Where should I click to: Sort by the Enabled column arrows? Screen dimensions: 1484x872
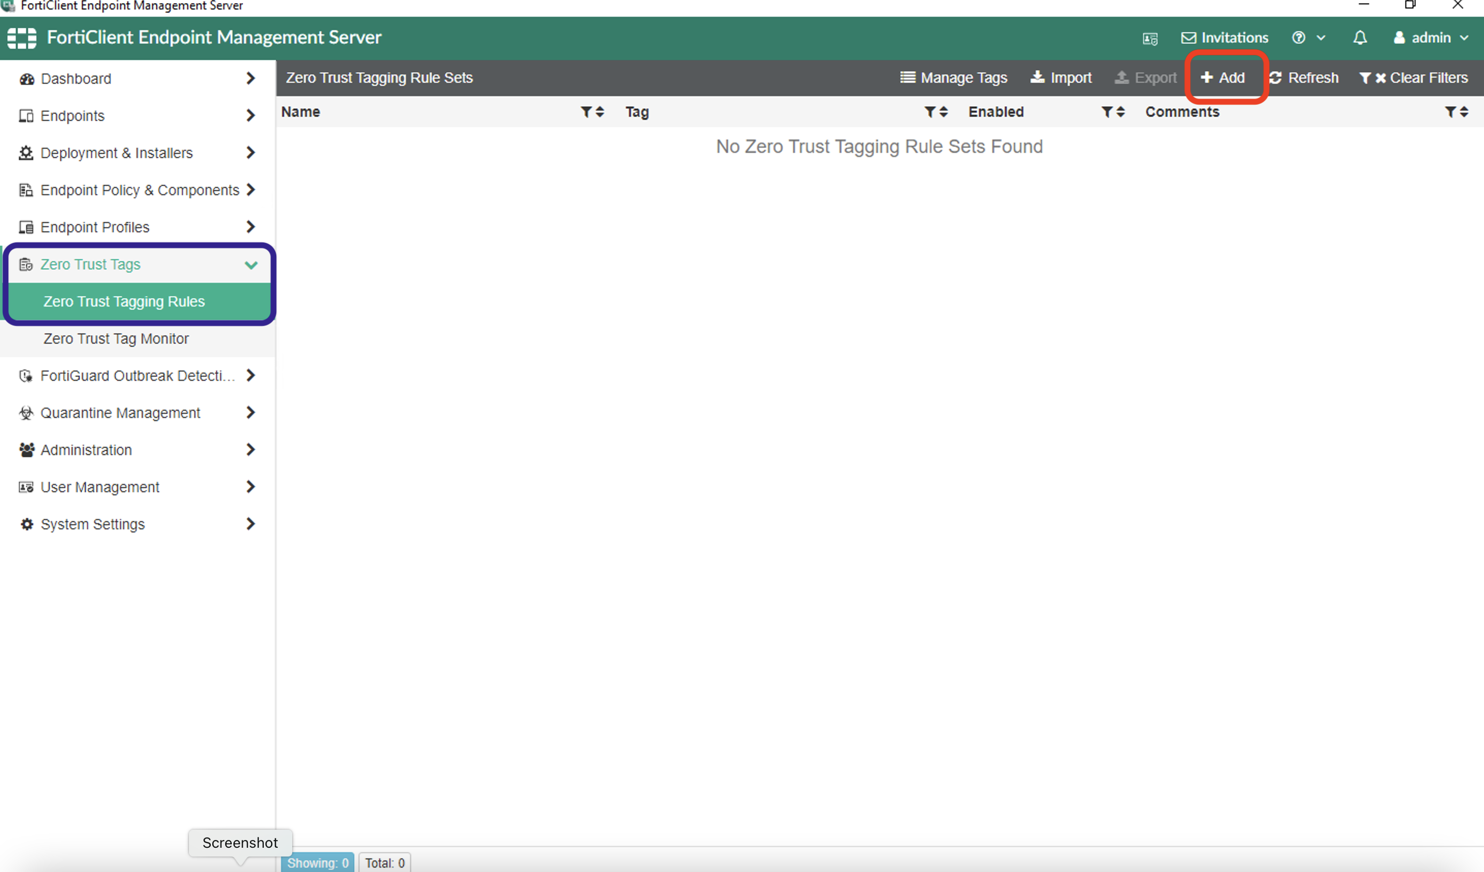click(x=1120, y=112)
